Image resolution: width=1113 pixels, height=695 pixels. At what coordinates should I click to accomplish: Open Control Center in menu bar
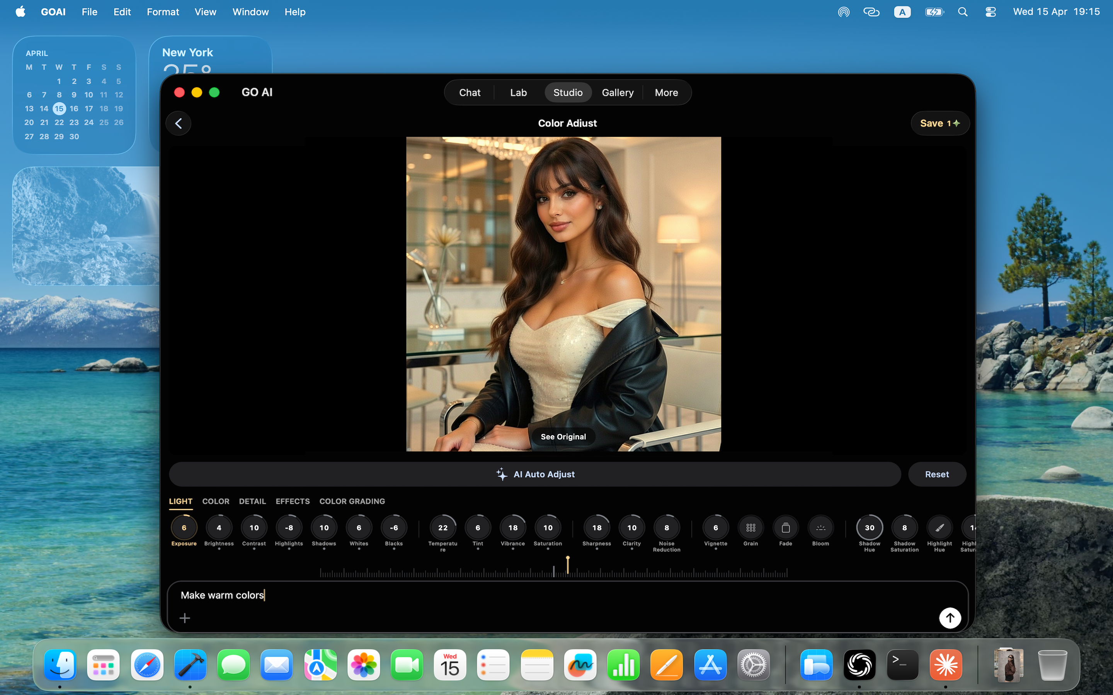click(x=990, y=12)
